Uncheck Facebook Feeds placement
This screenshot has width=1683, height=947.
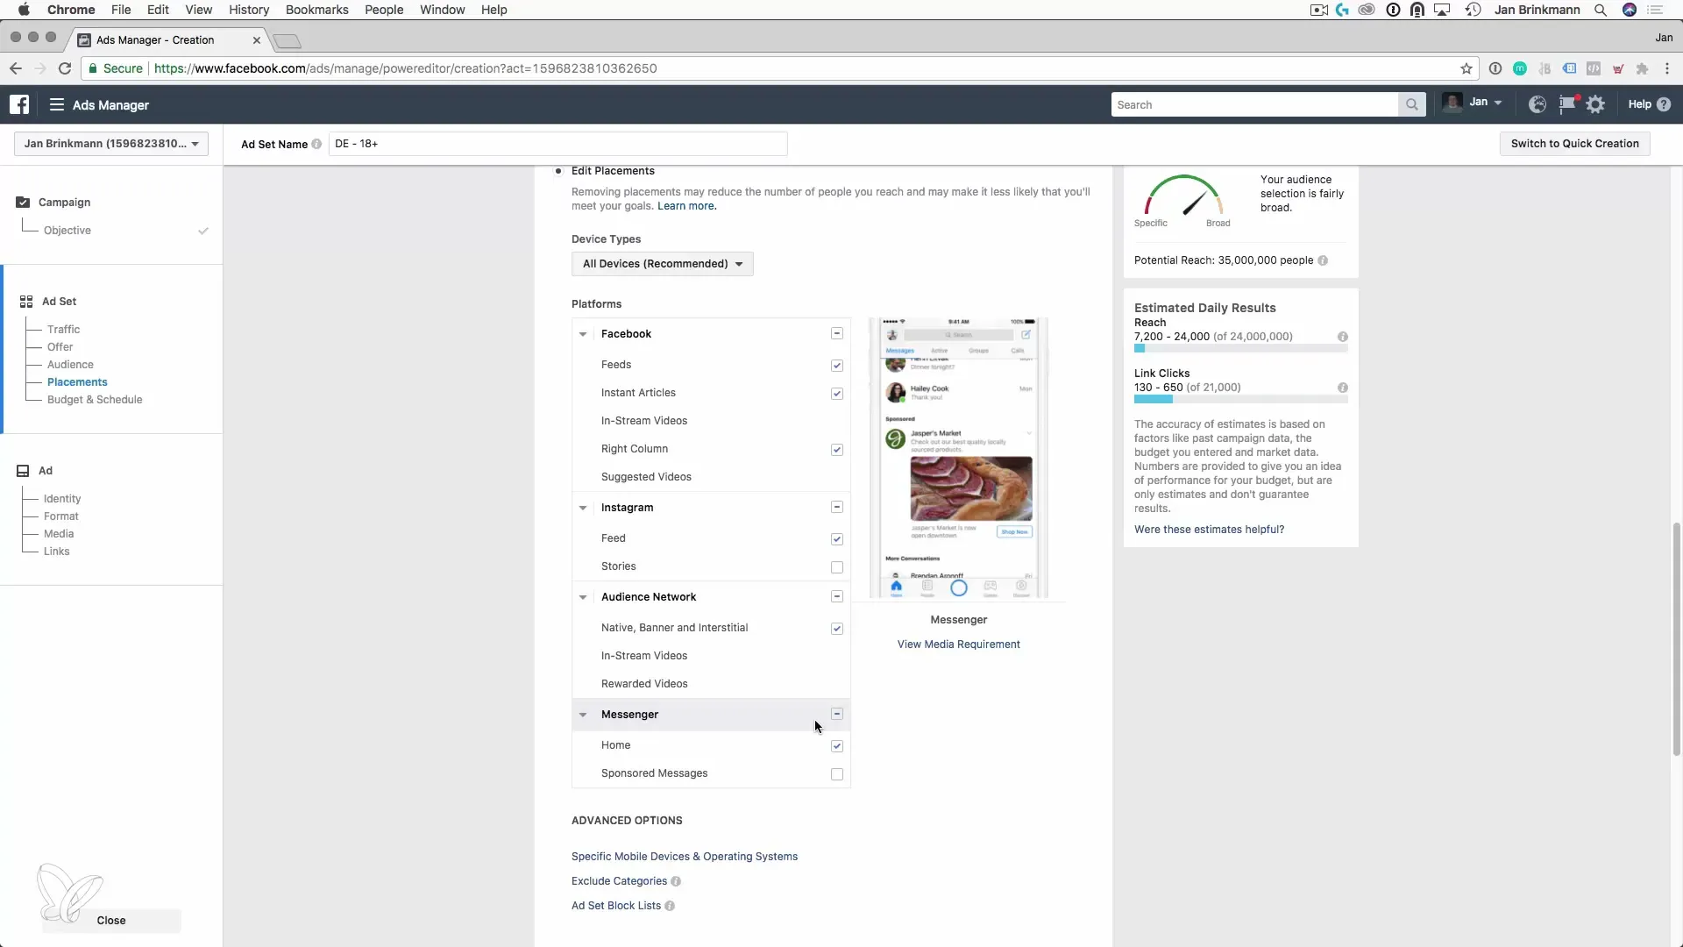837,366
